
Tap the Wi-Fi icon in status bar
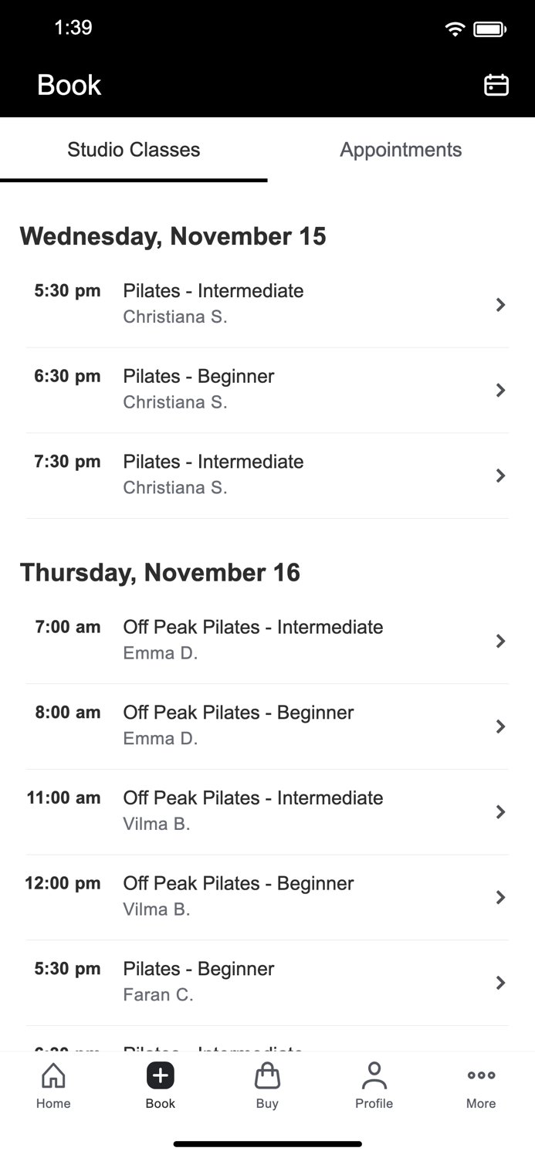coord(455,28)
